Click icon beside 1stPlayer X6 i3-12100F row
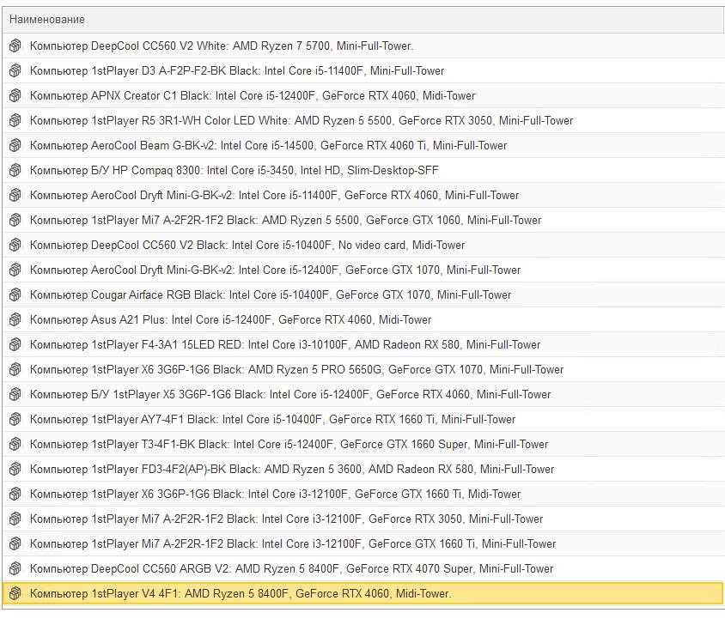The image size is (725, 619). [x=15, y=495]
